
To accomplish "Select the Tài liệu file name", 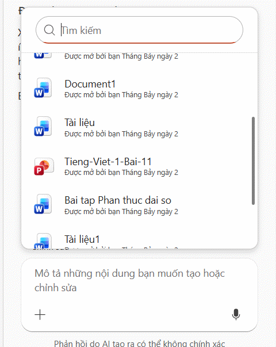I will (x=79, y=123).
